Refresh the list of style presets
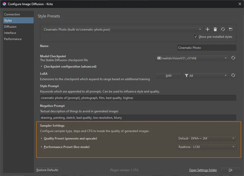Screen dimensions: 244x176 coord(223,29)
